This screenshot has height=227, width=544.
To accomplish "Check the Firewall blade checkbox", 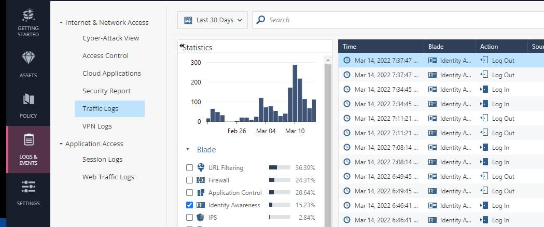I will 189,180.
